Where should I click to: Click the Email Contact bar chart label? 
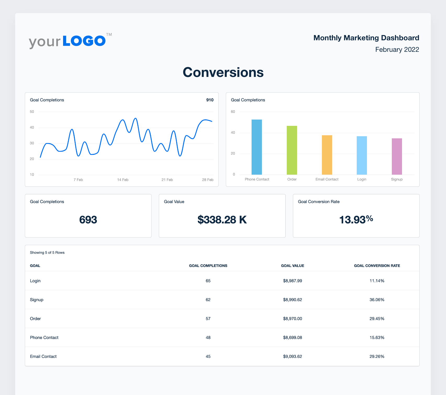(327, 179)
